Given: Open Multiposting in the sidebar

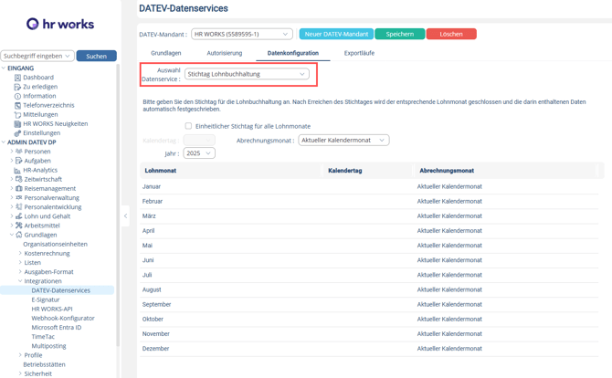Looking at the screenshot, I should click(48, 346).
